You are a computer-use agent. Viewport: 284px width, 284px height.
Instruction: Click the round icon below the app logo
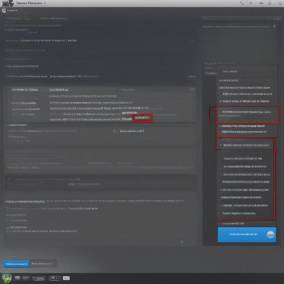pos(4,11)
